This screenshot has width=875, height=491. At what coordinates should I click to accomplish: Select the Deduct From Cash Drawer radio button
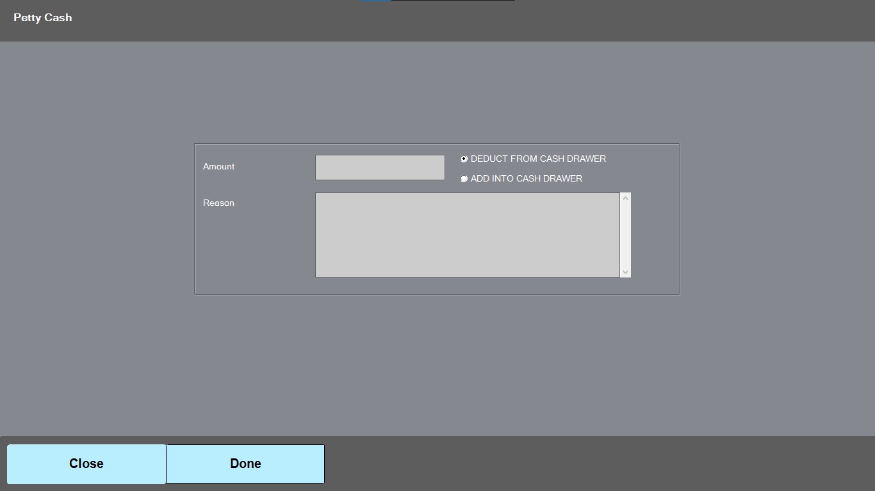coord(464,159)
